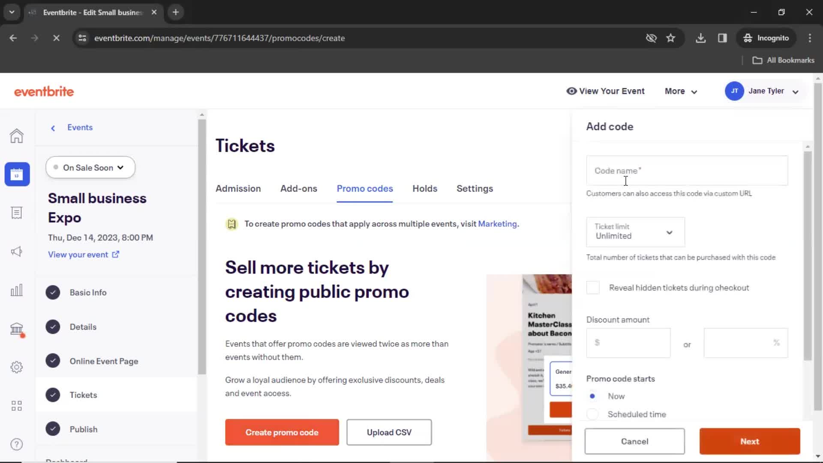Screen dimensions: 823x463
Task: Click the Eventbrite logo
Action: coord(44,91)
